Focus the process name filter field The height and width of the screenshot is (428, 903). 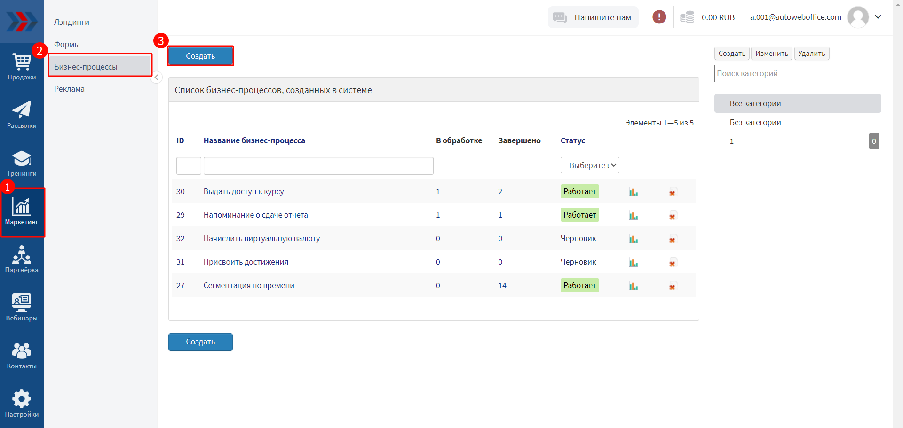click(x=318, y=166)
